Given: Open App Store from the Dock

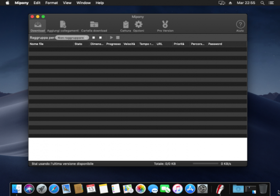Looking at the screenshot, I should 190,189.
